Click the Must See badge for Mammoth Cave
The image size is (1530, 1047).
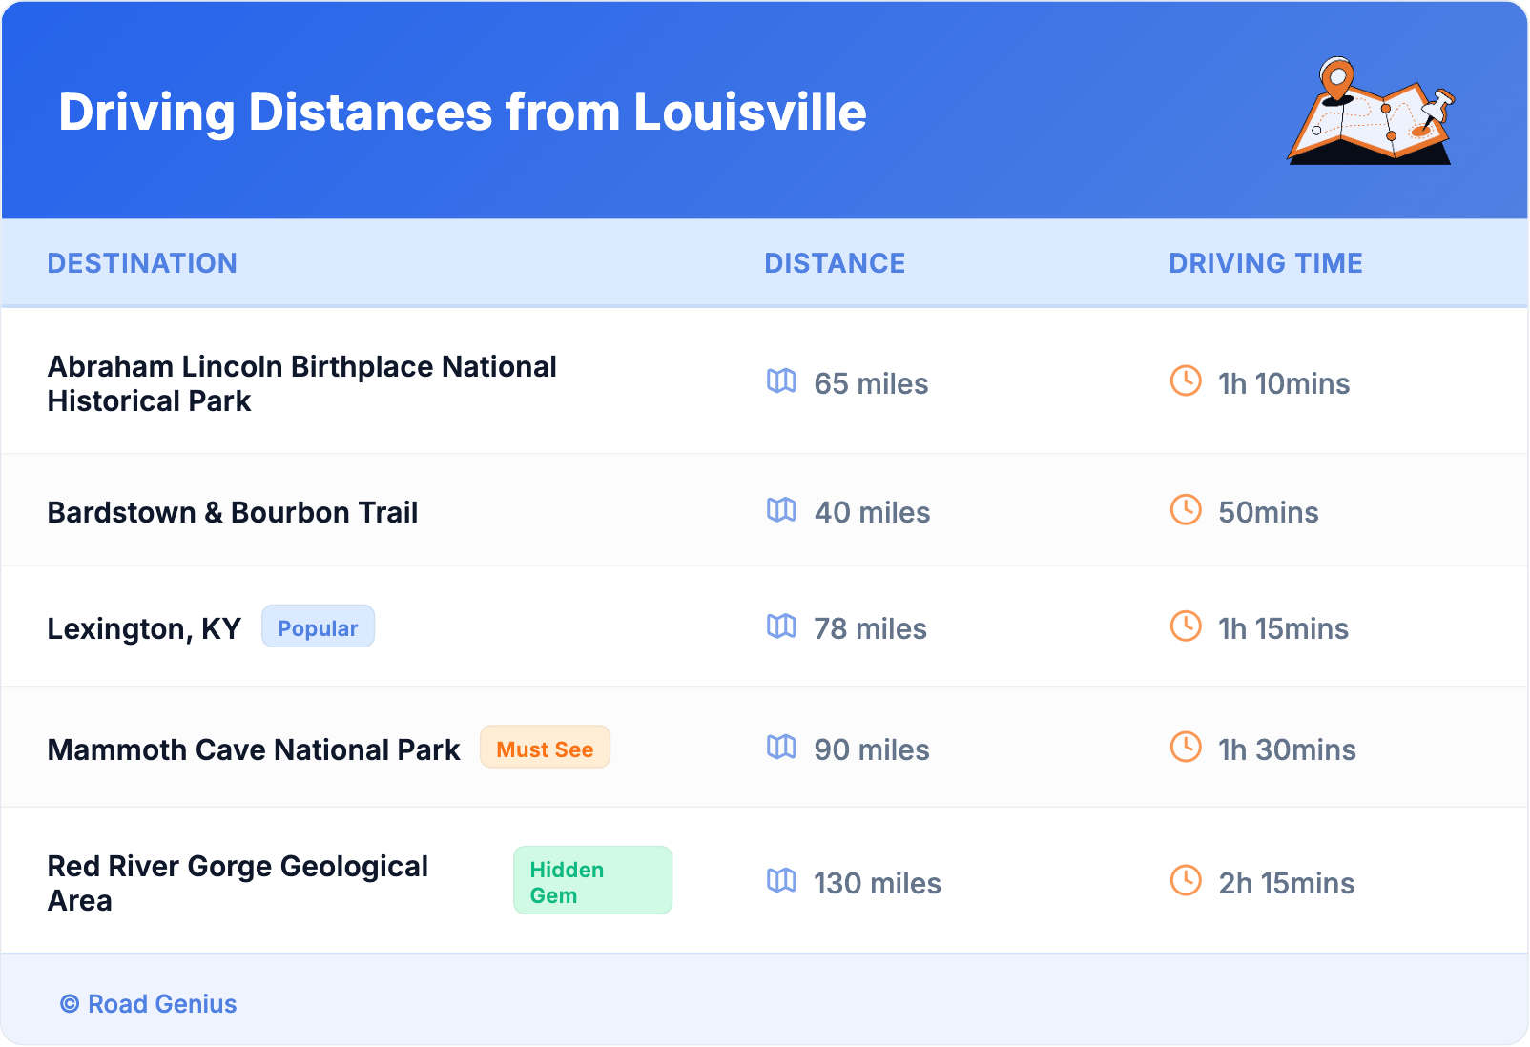545,749
